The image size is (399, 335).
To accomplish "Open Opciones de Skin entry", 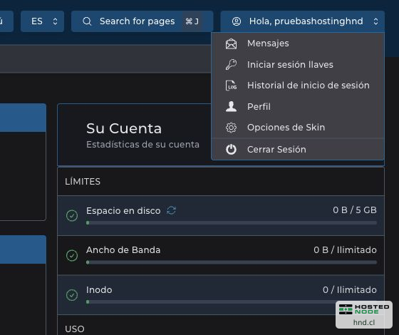I will point(298,128).
